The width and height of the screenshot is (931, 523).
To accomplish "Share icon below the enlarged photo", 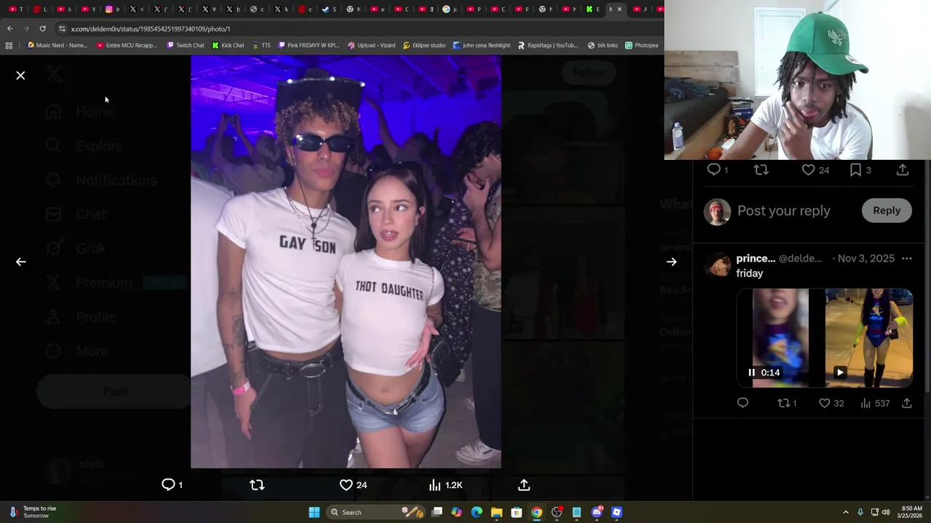I will coord(524,485).
